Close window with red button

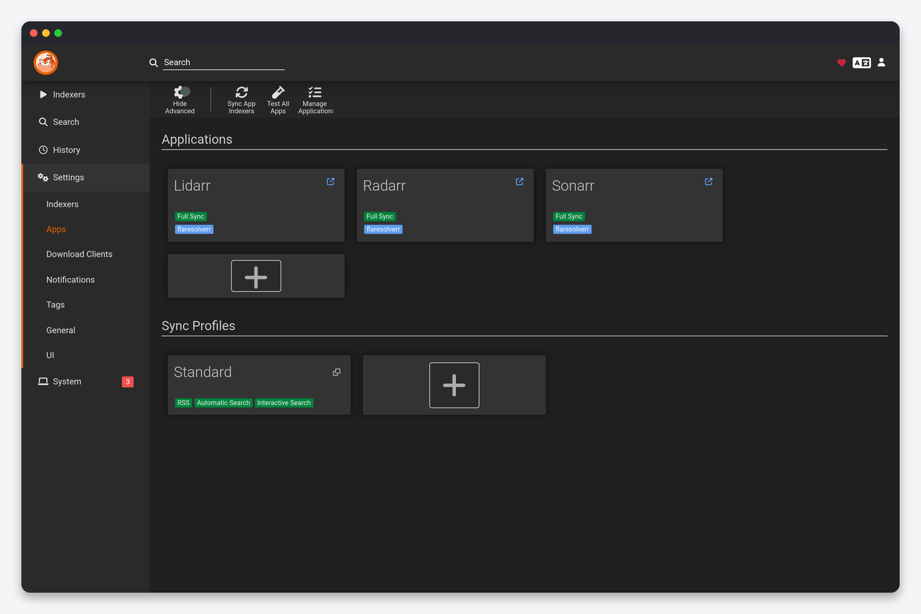click(33, 33)
